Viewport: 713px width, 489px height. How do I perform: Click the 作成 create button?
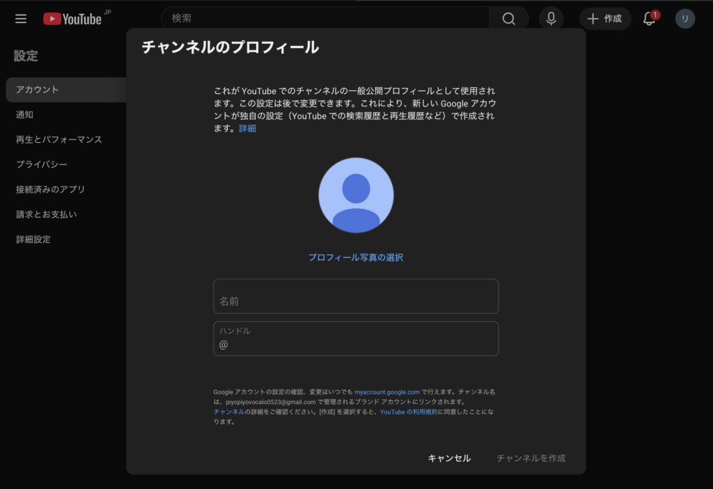click(x=605, y=19)
